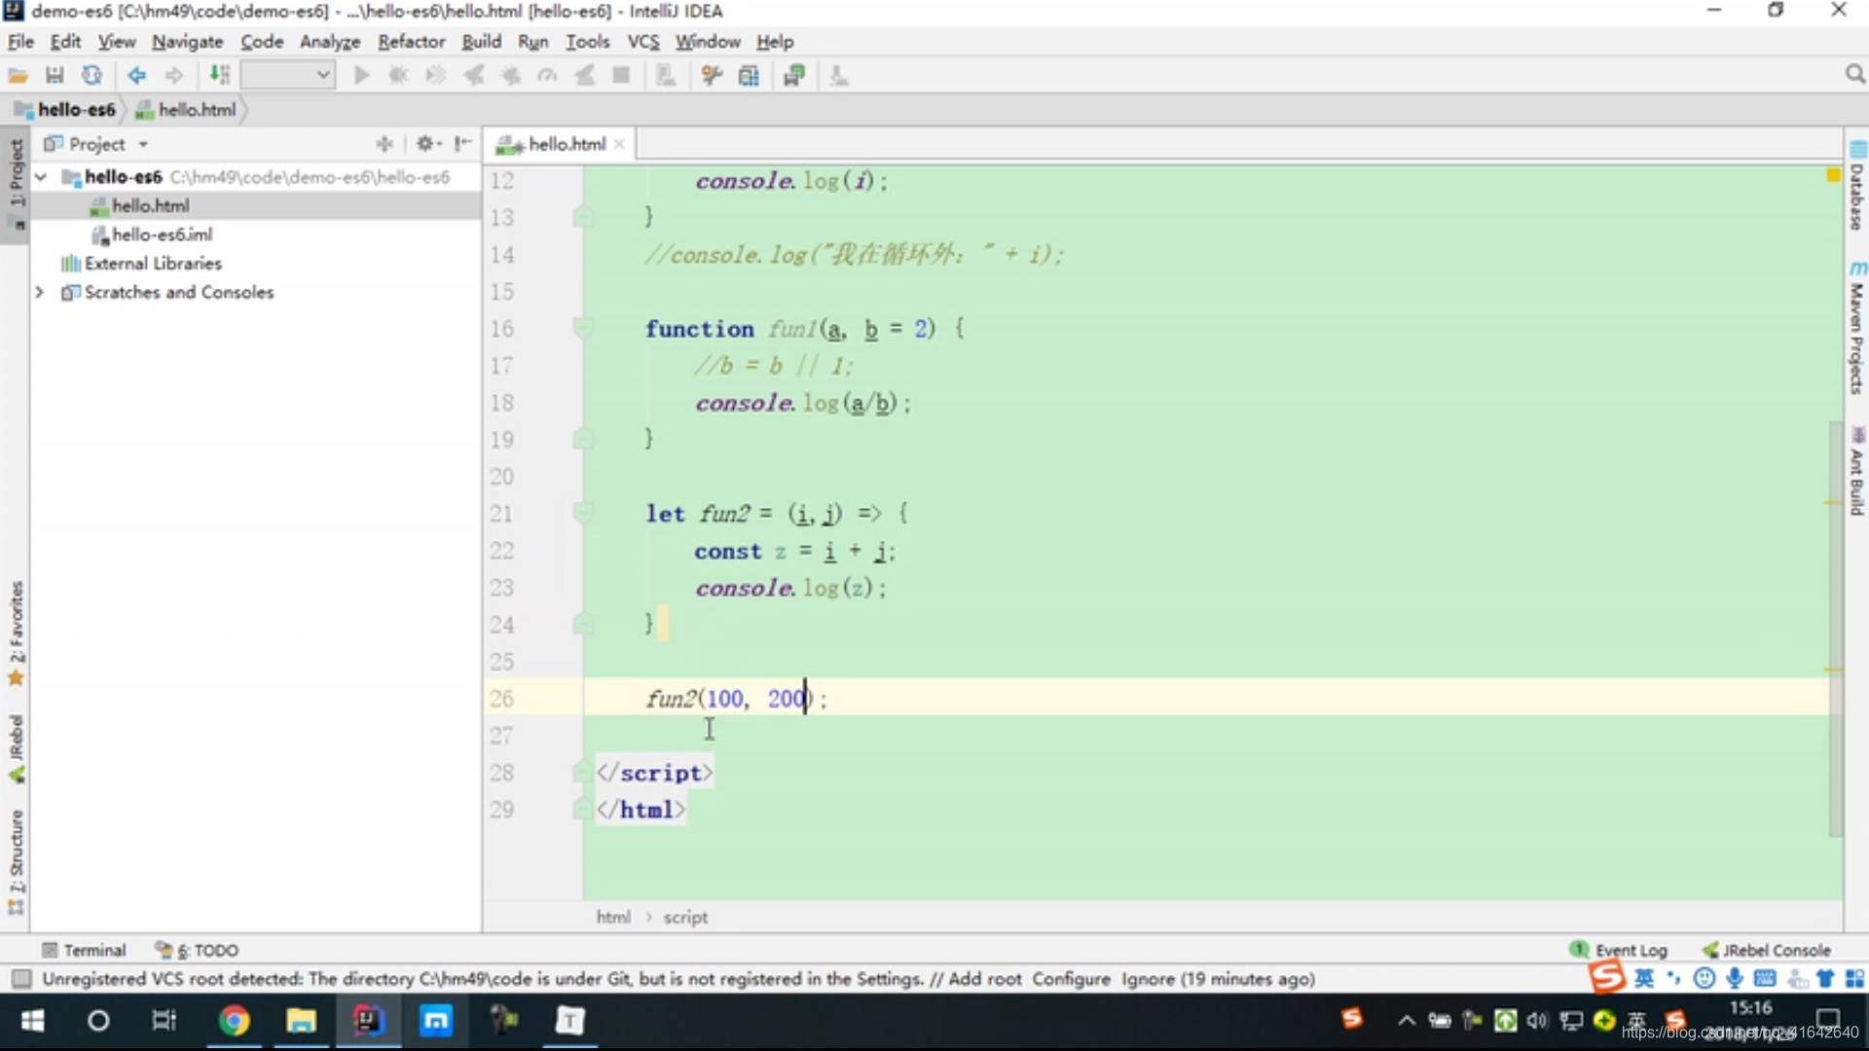Close the hello.html editor tab
Screen dimensions: 1869x1051
point(619,144)
